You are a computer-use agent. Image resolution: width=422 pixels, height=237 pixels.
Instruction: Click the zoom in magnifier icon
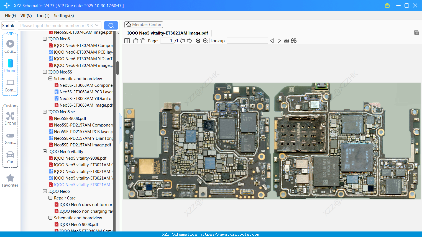pos(198,41)
